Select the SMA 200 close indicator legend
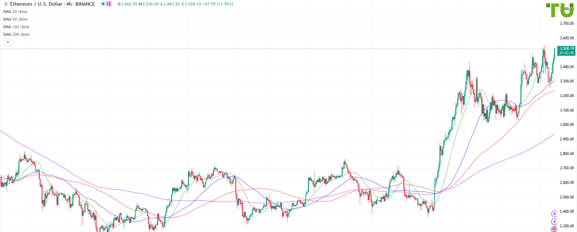 coord(16,35)
